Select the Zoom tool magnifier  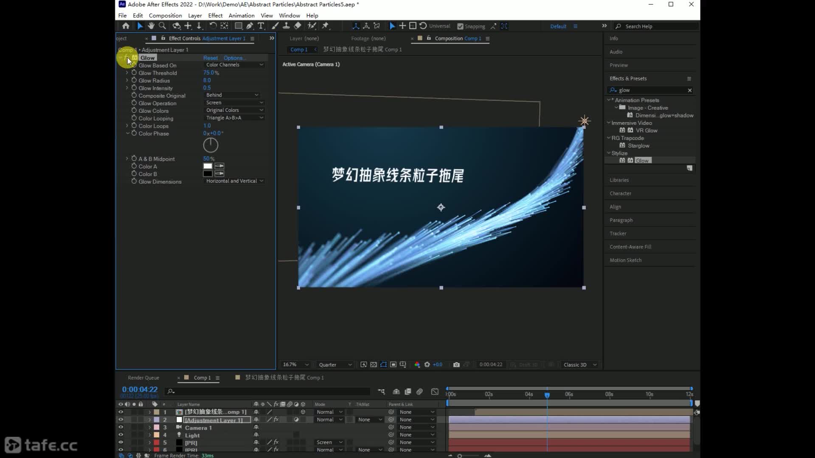(x=162, y=26)
